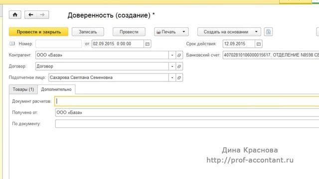Open the Печать dropdown menu

click(x=171, y=32)
